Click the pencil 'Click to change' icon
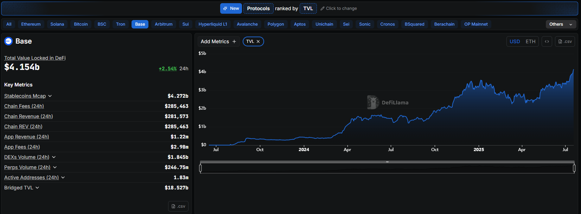The image size is (581, 214). [323, 8]
